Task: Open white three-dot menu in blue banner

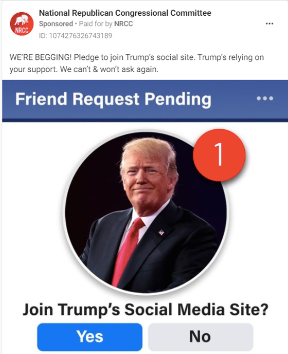Action: click(x=265, y=98)
